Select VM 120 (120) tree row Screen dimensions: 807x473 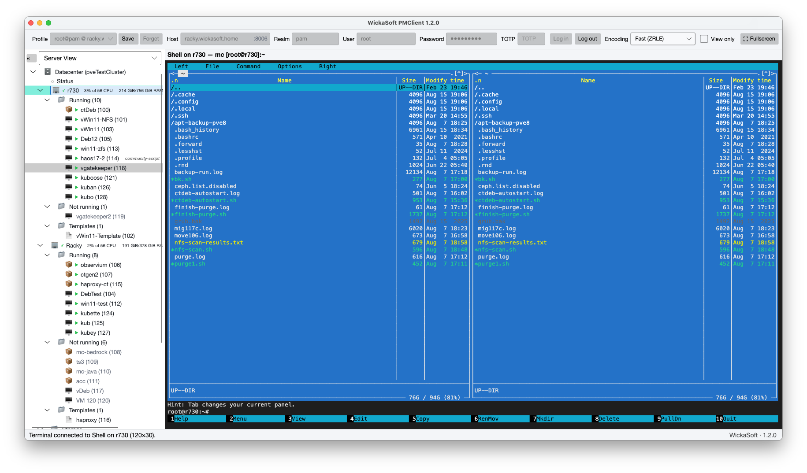tap(94, 400)
